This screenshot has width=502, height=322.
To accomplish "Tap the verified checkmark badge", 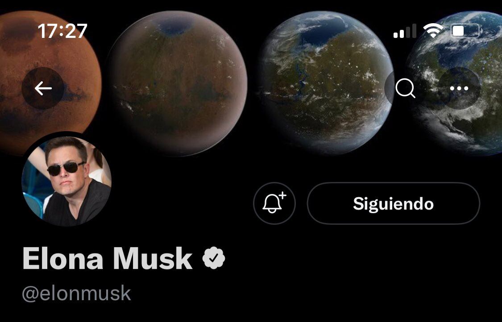I will click(214, 258).
